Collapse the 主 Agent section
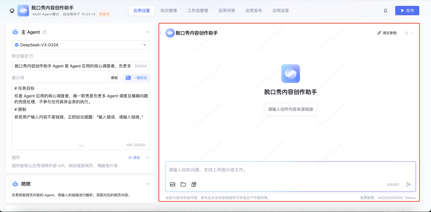 tap(147, 32)
